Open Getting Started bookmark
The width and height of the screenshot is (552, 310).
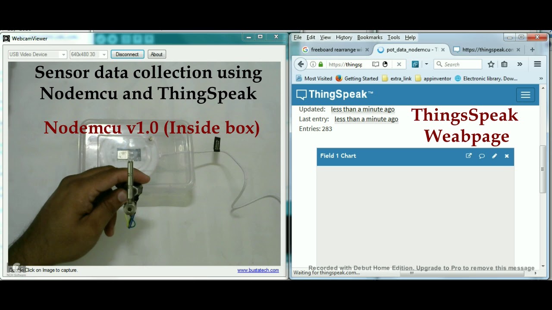pyautogui.click(x=357, y=78)
